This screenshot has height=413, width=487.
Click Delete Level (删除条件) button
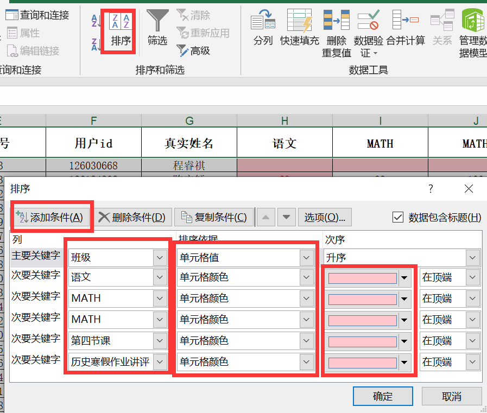tap(133, 218)
